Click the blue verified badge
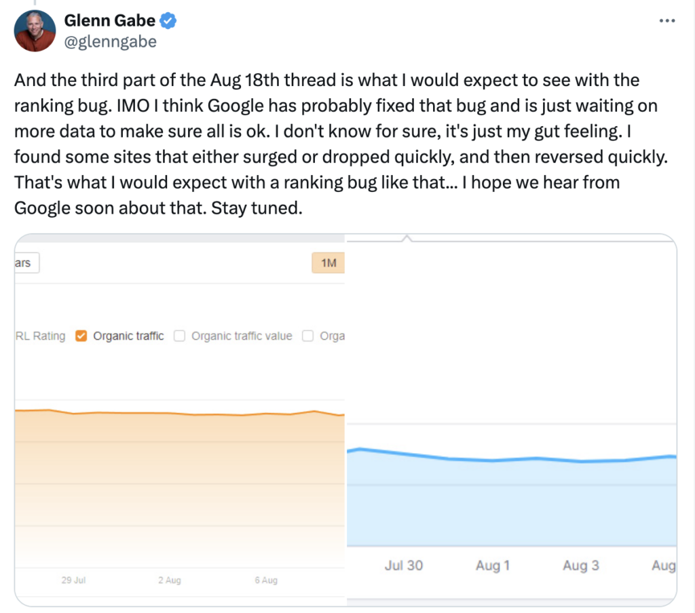695x613 pixels. (169, 21)
